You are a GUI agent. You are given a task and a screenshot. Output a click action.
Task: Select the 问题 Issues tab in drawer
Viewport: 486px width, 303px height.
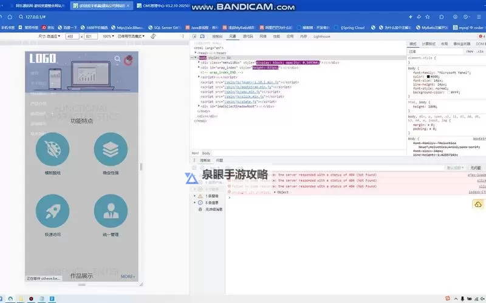tap(219, 160)
